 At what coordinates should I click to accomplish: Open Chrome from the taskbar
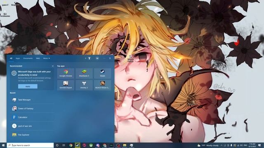[71, 145]
